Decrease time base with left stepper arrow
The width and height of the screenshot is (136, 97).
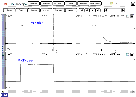106,10
